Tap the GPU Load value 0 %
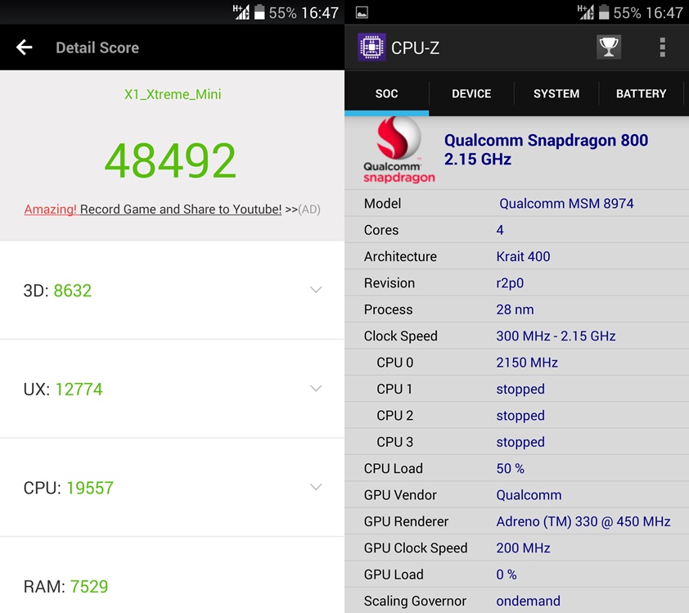The height and width of the screenshot is (613, 689). 507,575
